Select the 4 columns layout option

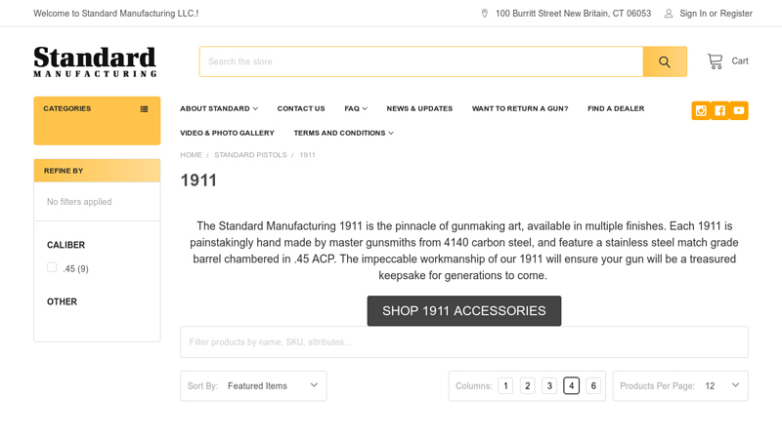(571, 385)
